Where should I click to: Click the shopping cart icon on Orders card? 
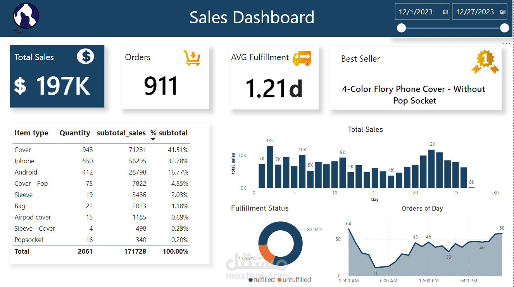(x=192, y=58)
